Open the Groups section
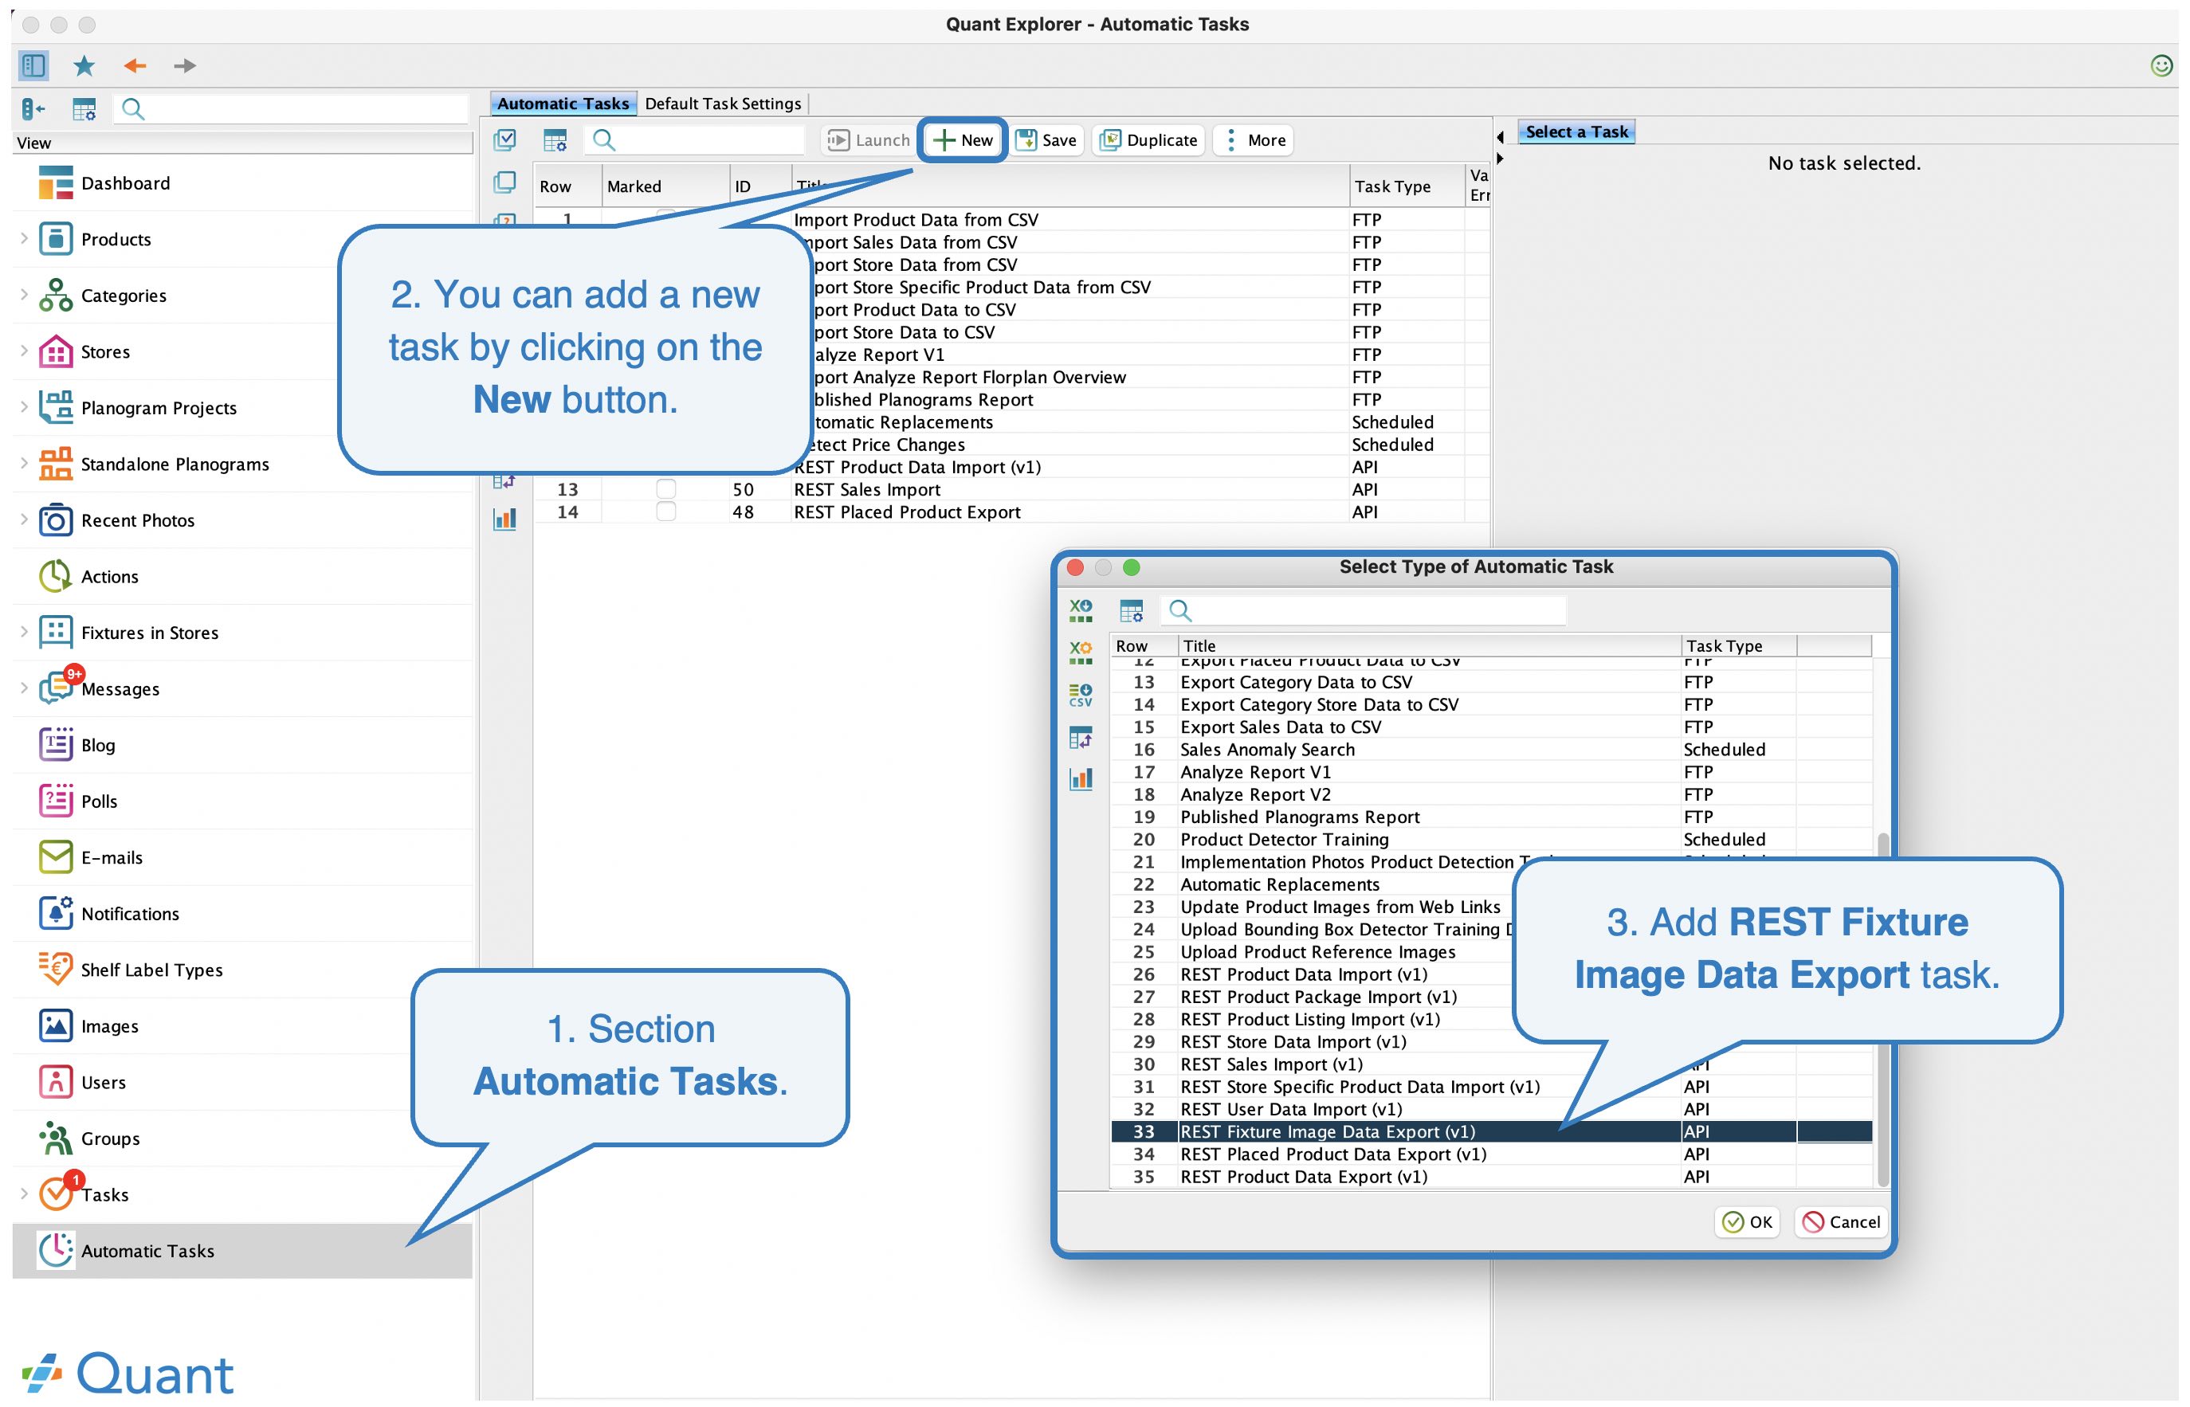Image resolution: width=2190 pixels, height=1407 pixels. click(110, 1139)
